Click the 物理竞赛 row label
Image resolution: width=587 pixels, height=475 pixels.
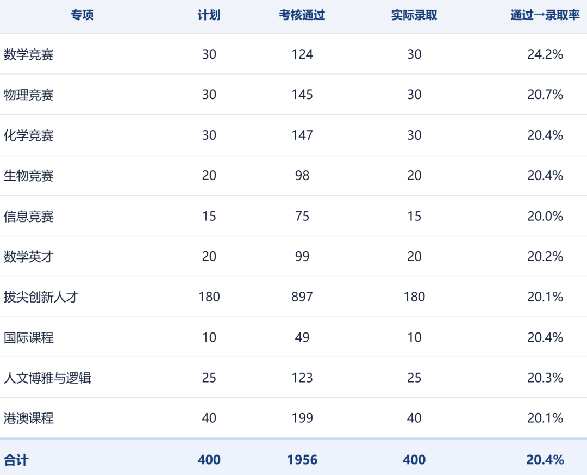(x=29, y=95)
